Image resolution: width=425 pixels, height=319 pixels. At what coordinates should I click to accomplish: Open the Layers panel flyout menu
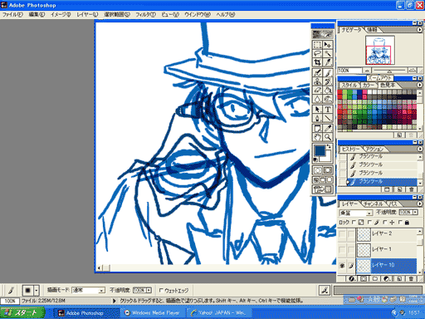[420, 204]
